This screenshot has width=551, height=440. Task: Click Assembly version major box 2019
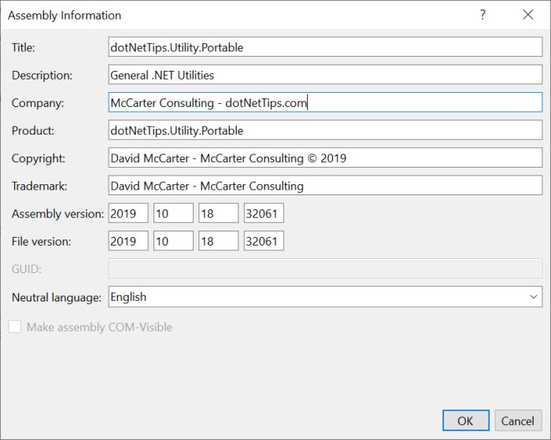coord(128,213)
